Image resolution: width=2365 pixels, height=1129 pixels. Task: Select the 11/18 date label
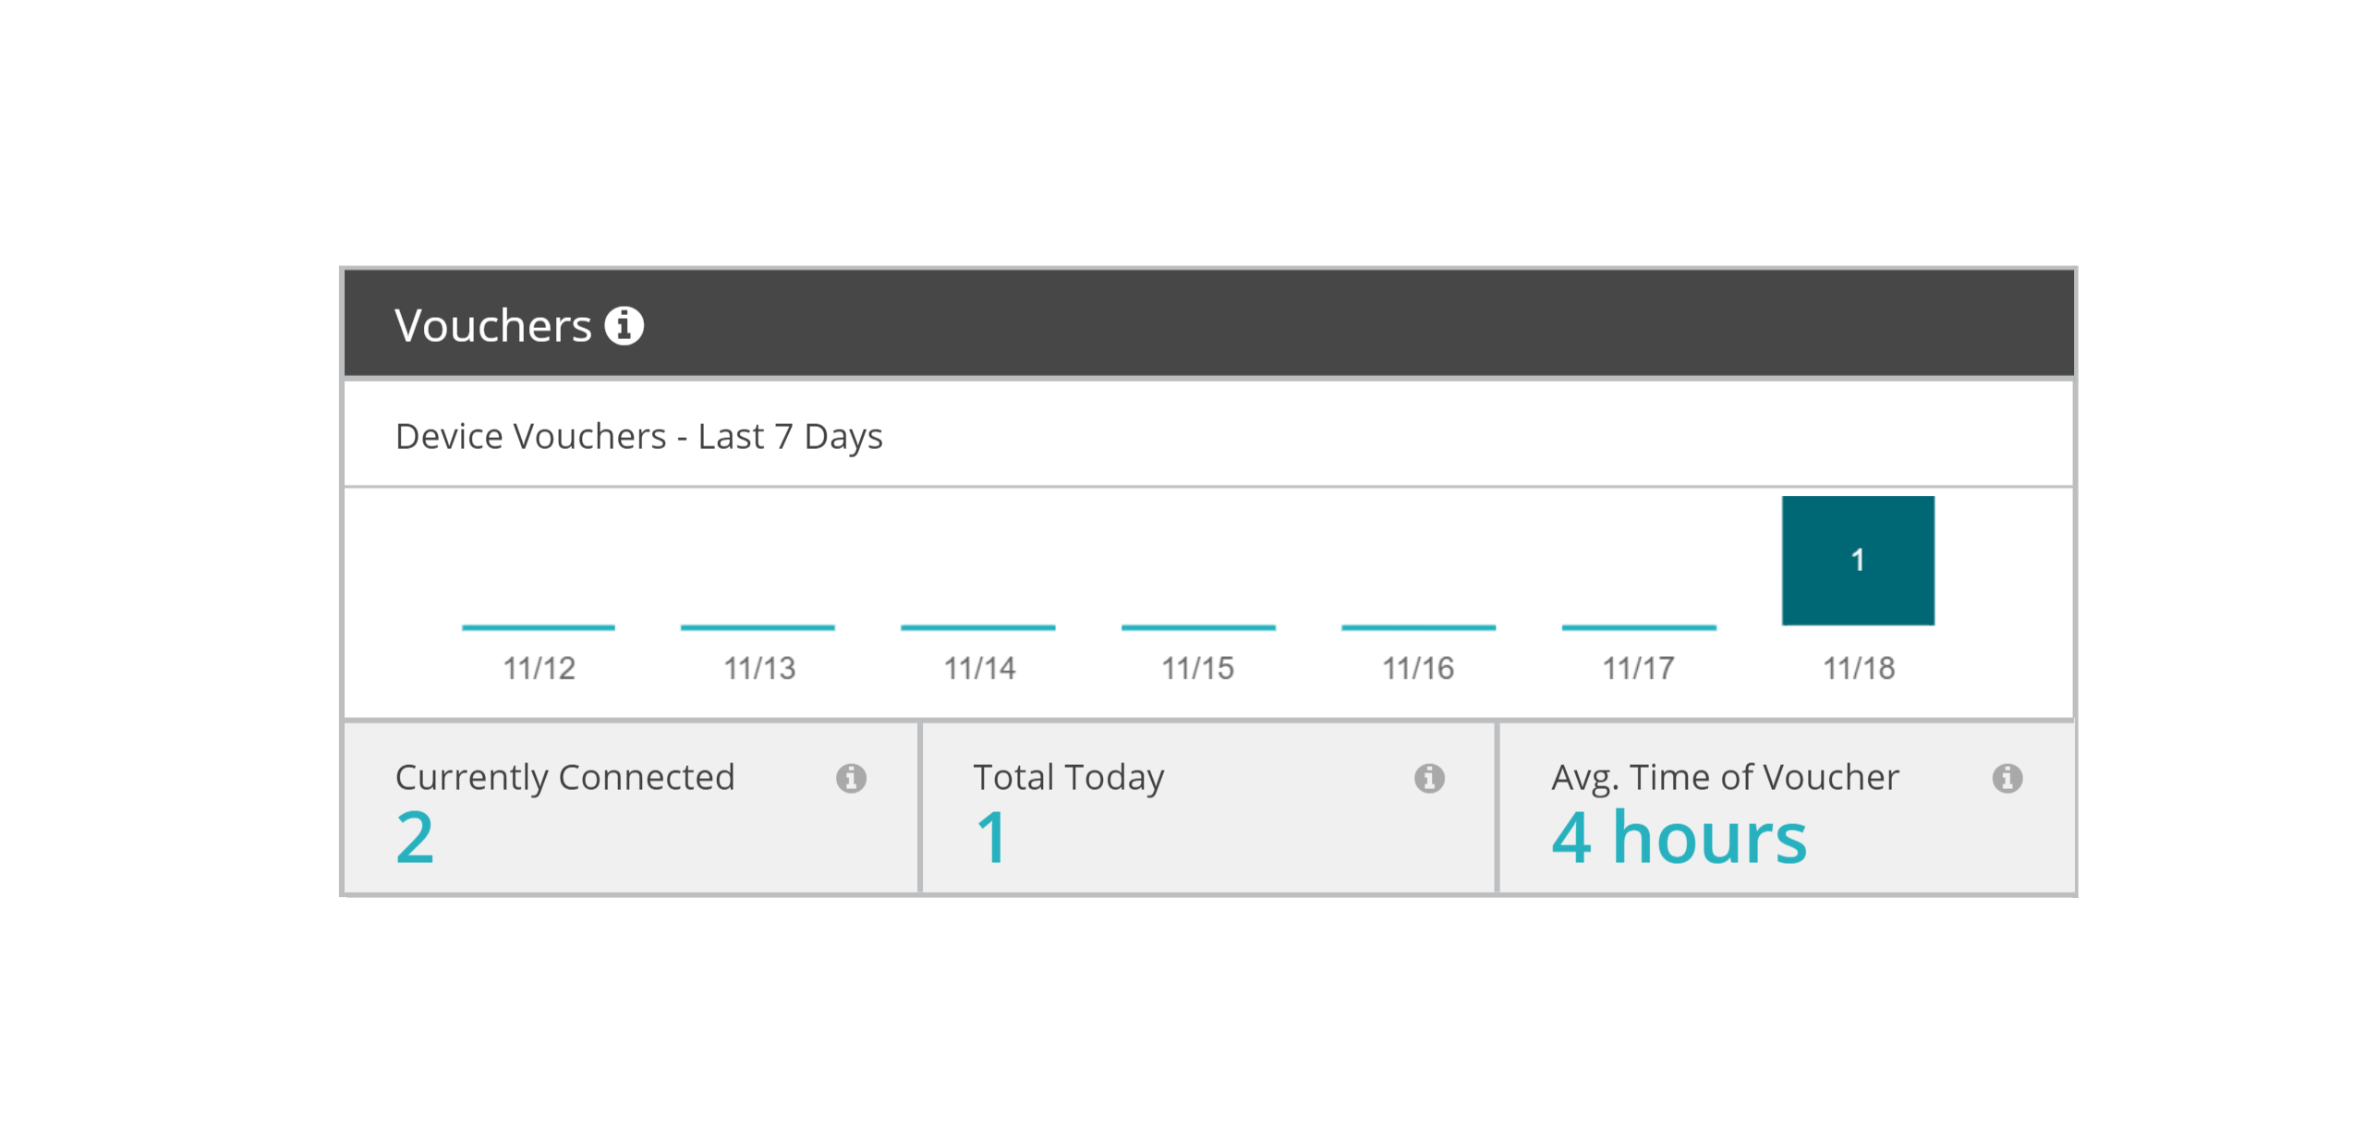pos(1859,668)
